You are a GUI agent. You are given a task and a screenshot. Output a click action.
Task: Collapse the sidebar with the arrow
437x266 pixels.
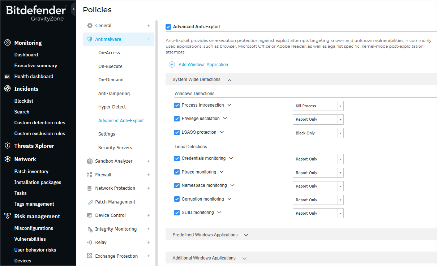(73, 9)
